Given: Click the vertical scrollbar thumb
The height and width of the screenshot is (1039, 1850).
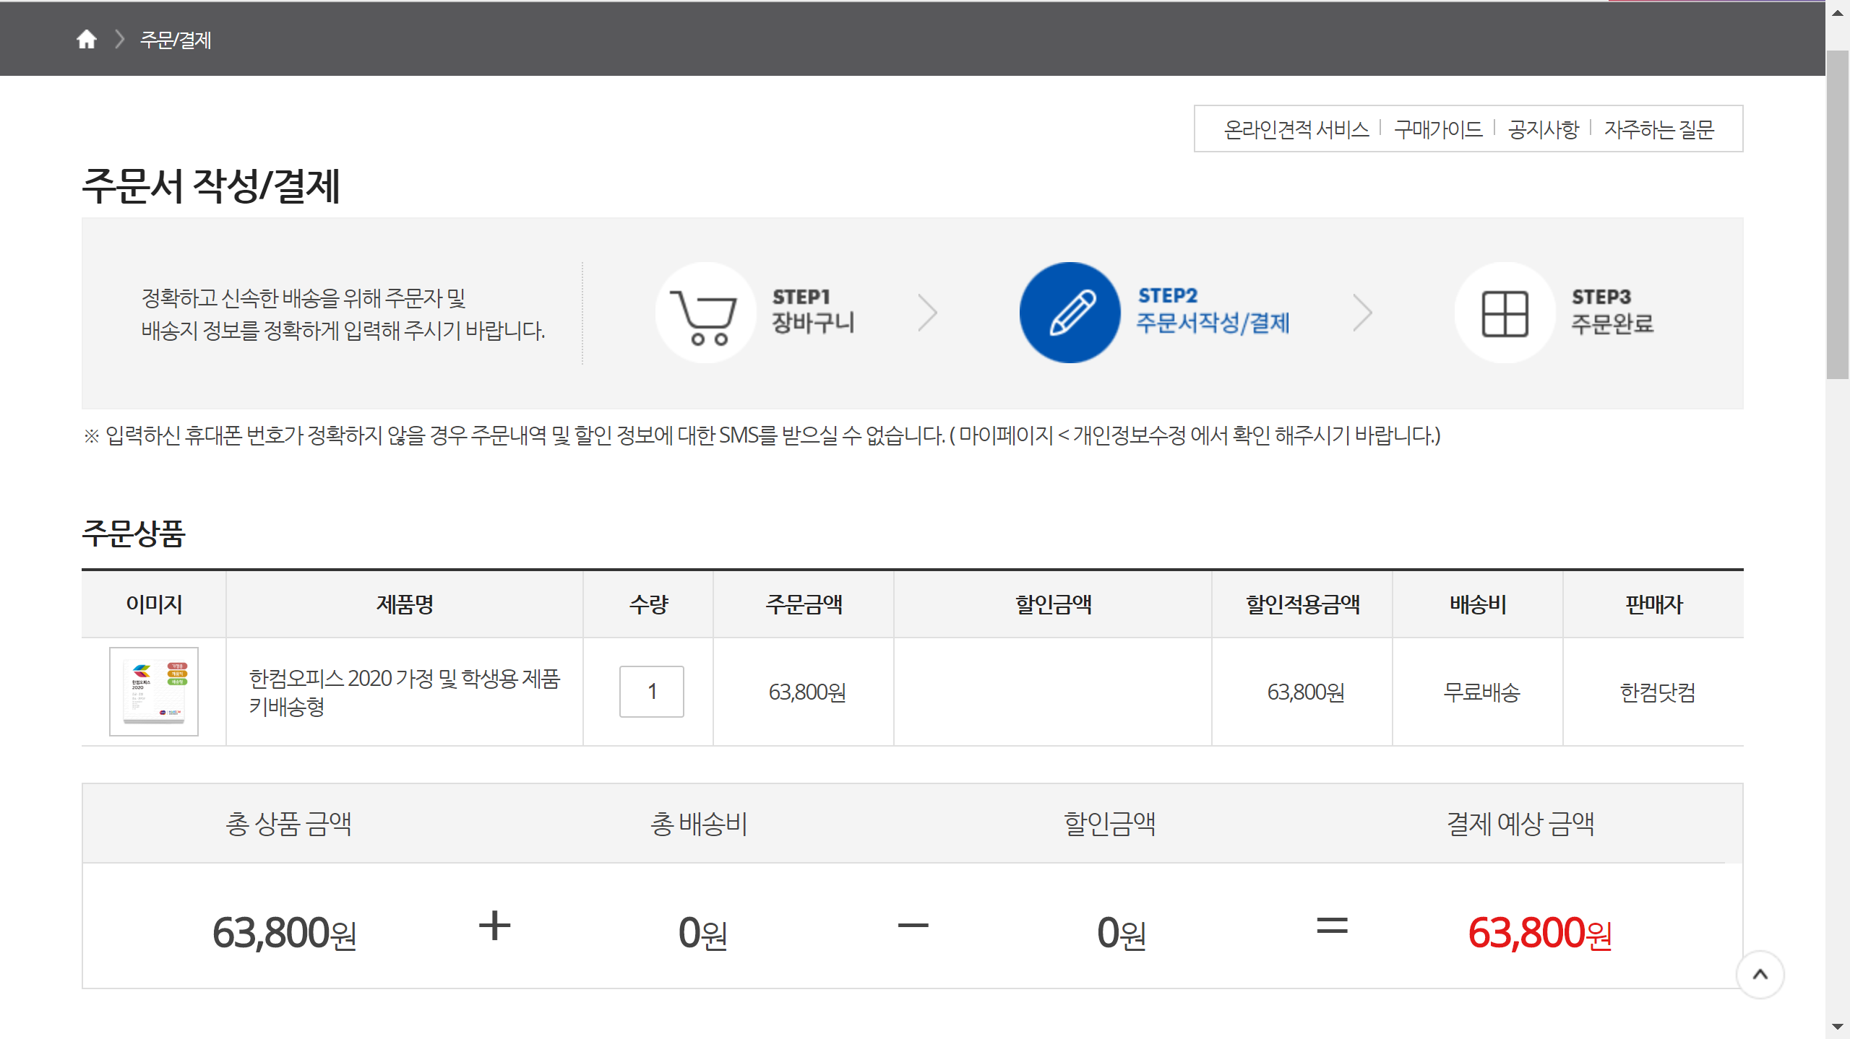Looking at the screenshot, I should pyautogui.click(x=1838, y=213).
